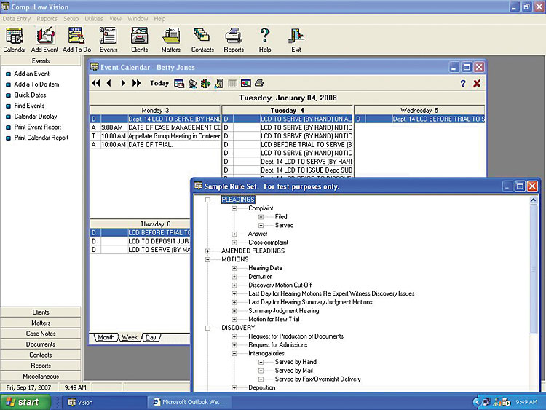The height and width of the screenshot is (410, 546).
Task: Jump back with the double left arrow
Action: coord(96,83)
